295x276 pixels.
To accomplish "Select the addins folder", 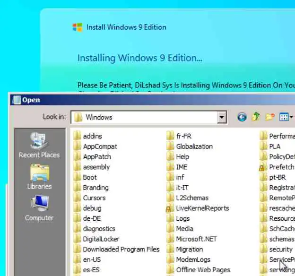I will tap(87, 136).
